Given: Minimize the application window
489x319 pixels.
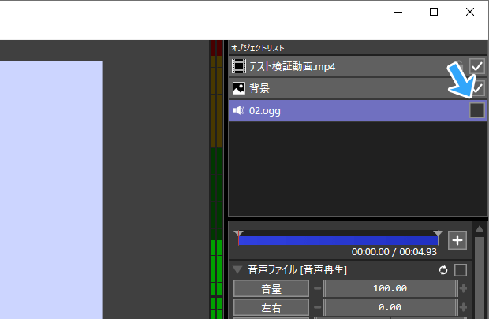Looking at the screenshot, I should click(x=398, y=12).
